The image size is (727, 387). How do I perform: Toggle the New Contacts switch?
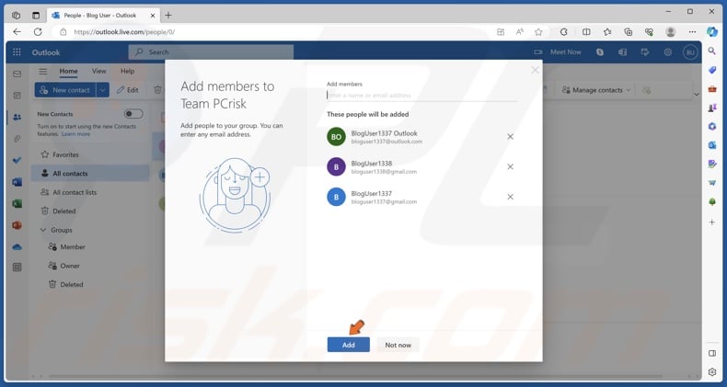pos(133,114)
